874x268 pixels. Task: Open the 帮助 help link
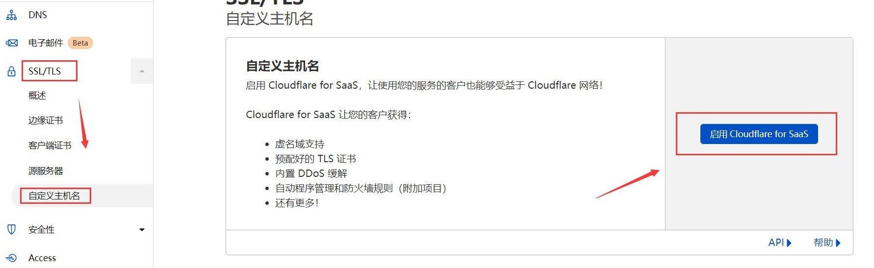pyautogui.click(x=823, y=243)
